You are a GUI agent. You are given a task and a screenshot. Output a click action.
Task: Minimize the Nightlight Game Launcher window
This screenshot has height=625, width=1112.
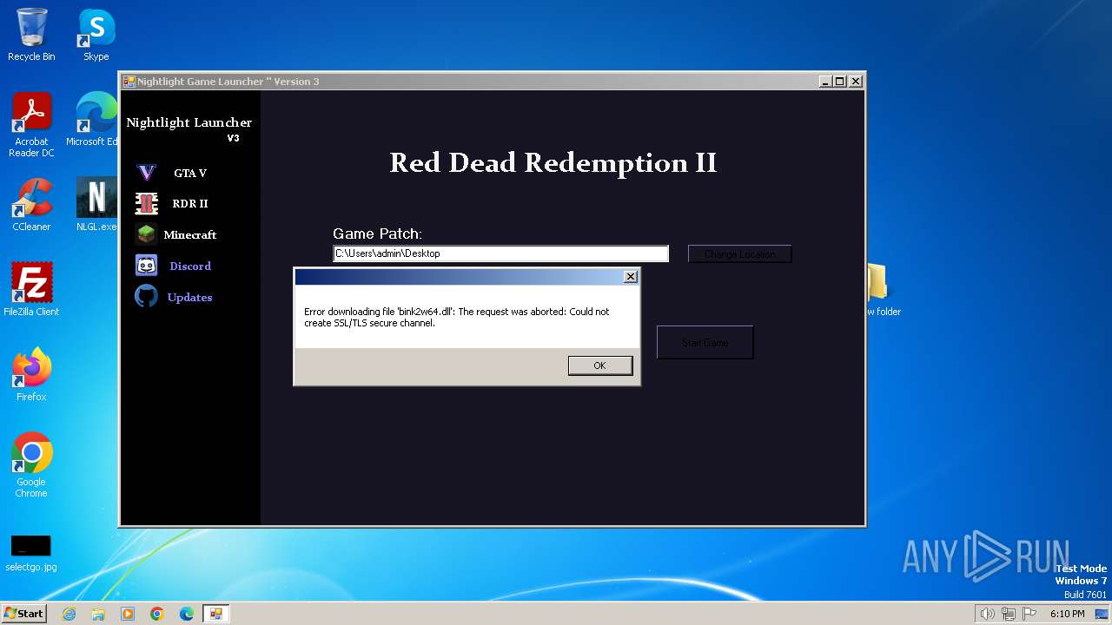(x=824, y=81)
